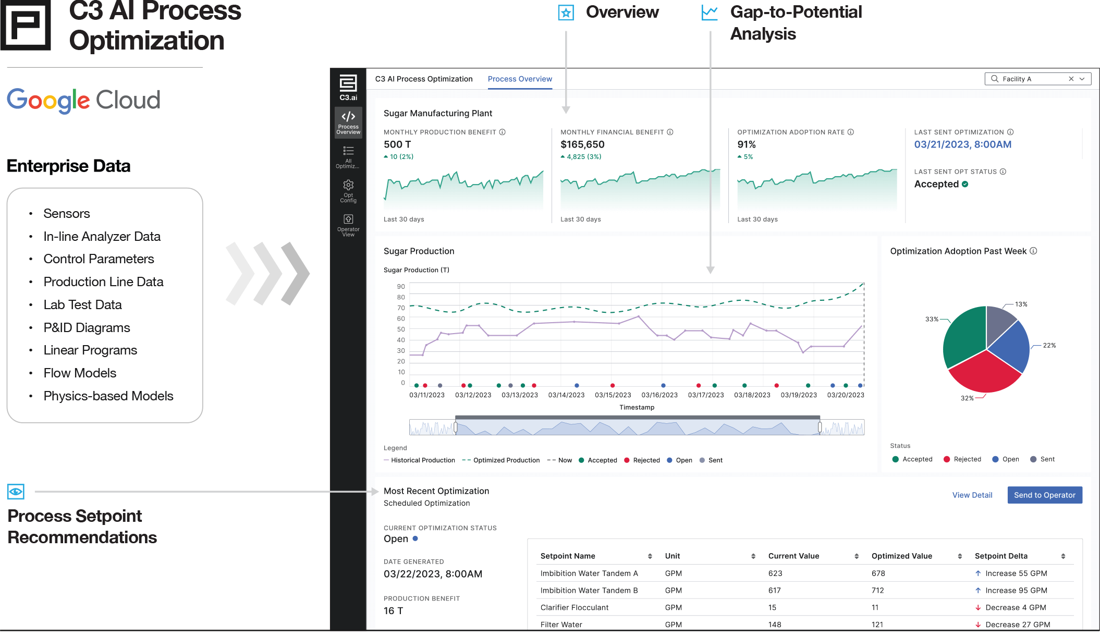Click the blue 22% Open pie slice
The width and height of the screenshot is (1100, 636).
pyautogui.click(x=1012, y=347)
